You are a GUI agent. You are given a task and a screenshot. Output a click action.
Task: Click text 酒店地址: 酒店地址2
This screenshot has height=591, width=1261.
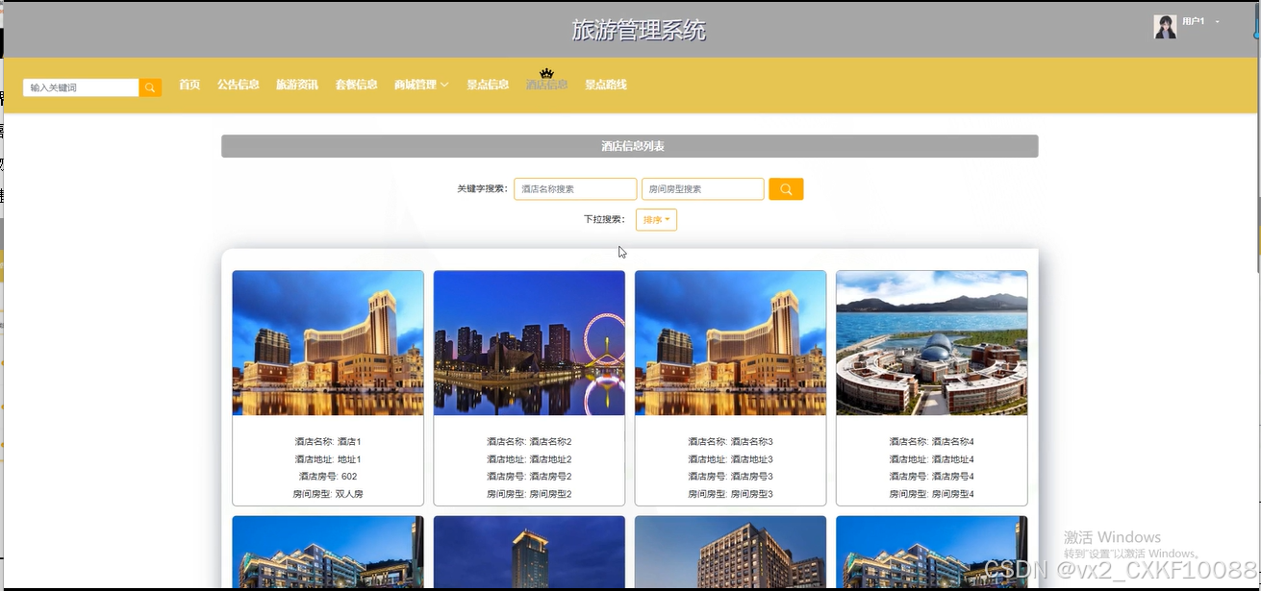coord(529,459)
